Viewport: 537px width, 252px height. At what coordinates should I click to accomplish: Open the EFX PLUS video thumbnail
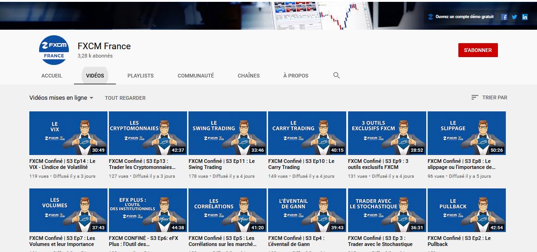click(x=148, y=210)
